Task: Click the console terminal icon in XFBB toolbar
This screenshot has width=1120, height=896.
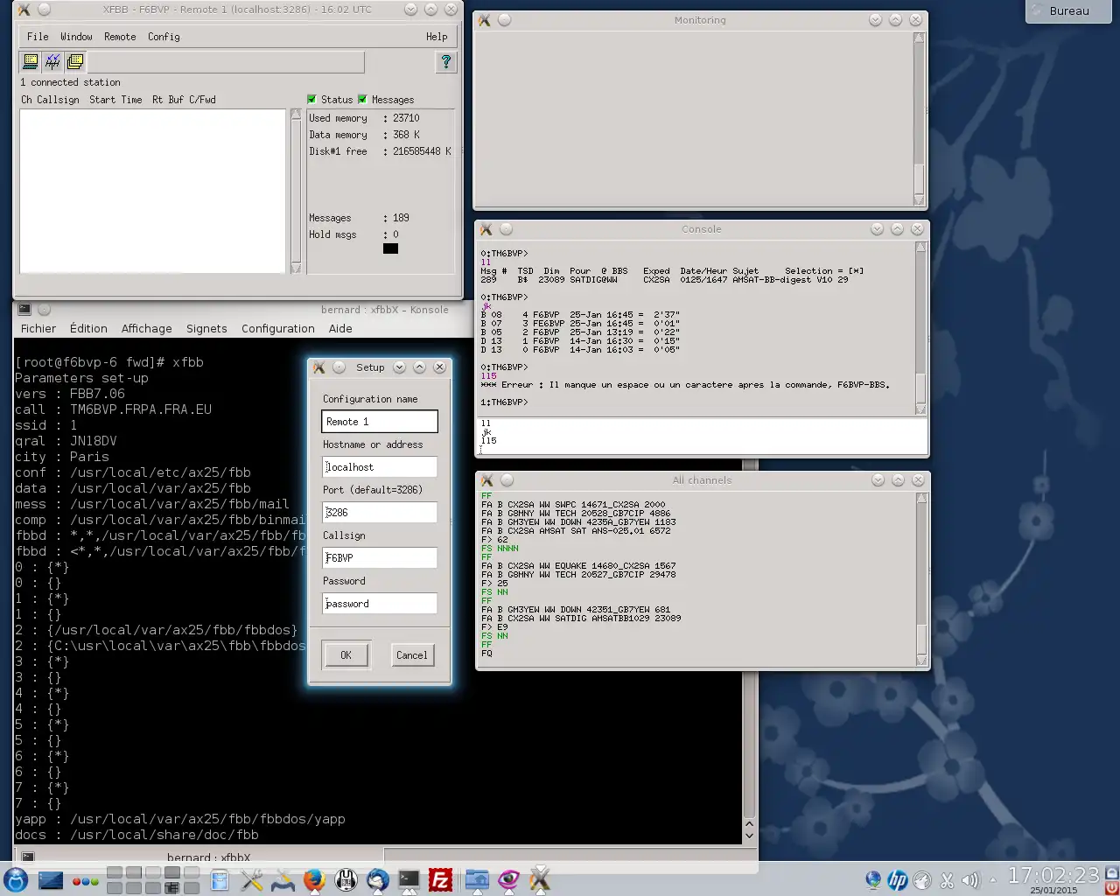Action: (31, 61)
